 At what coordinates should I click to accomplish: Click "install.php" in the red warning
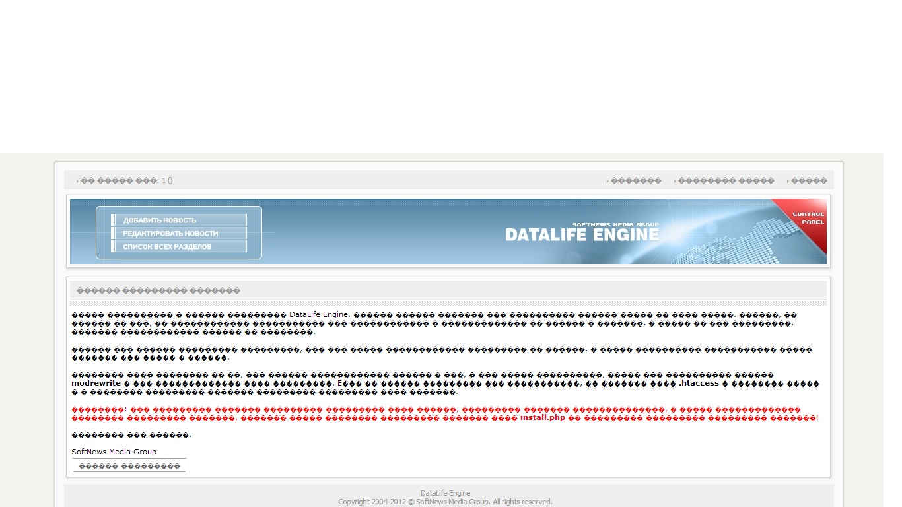pyautogui.click(x=543, y=417)
